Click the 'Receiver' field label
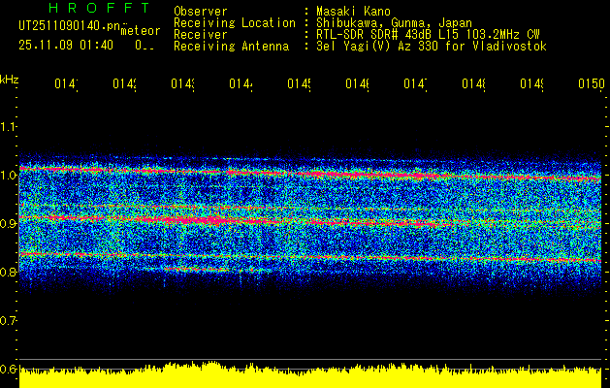Screen dimensions: 610x388 click(x=201, y=35)
